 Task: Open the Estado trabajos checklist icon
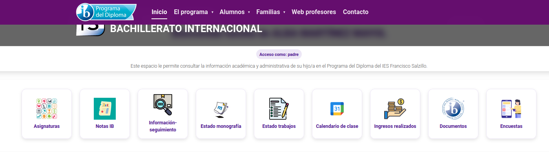click(279, 109)
